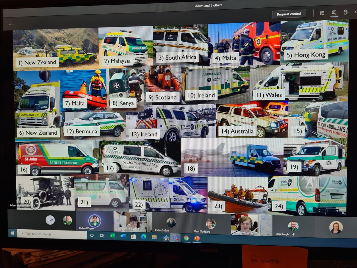Screen dimensions: 357x268
Task: Open the Mail icon showing 99+ badge
Action: [166, 238]
